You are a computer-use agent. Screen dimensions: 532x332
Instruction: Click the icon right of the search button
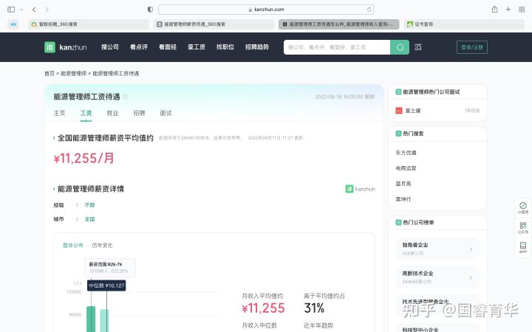coord(418,47)
